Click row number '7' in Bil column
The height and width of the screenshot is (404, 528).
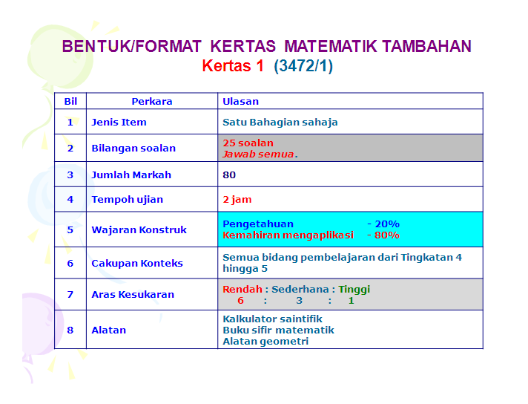pos(70,294)
